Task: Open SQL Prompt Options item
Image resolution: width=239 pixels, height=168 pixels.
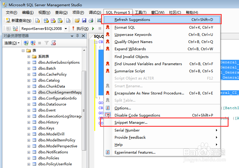Action: pos(162,108)
